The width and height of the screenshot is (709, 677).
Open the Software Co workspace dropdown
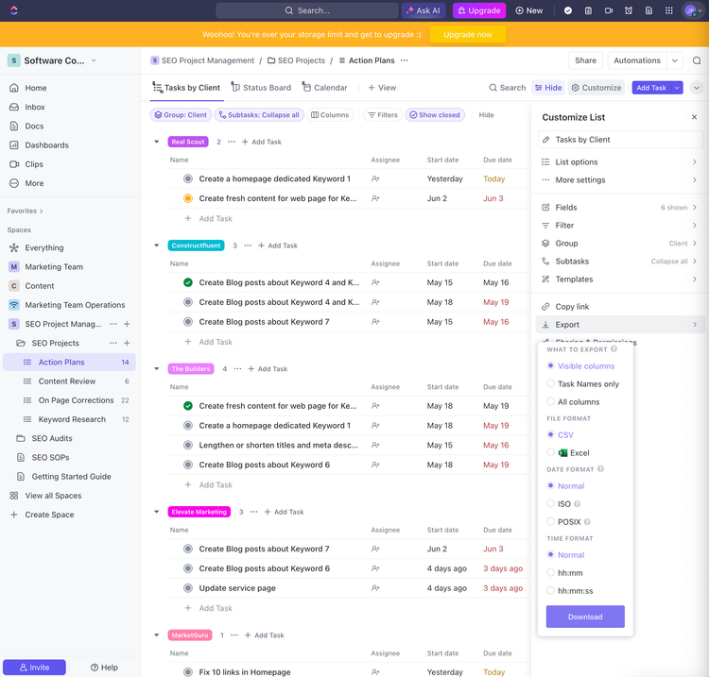coord(94,60)
